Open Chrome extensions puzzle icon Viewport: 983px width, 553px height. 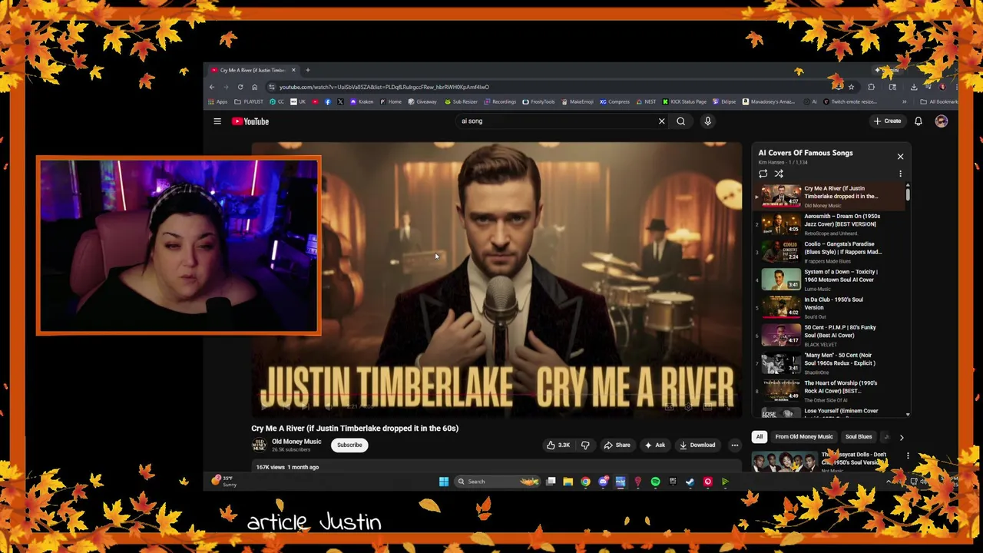(871, 87)
